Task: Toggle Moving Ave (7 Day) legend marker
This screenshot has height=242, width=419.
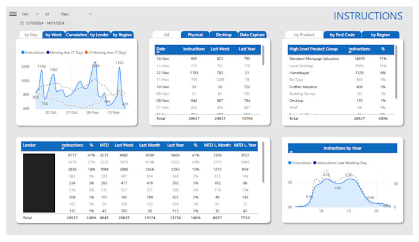Action: 48,52
